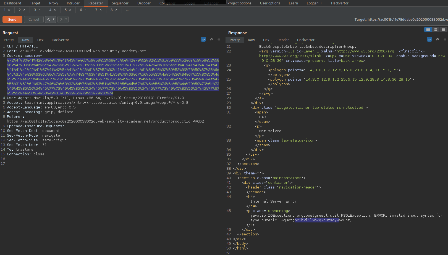The height and width of the screenshot is (255, 448).
Task: Switch to top-bottom stacked layout view
Action: (436, 30)
